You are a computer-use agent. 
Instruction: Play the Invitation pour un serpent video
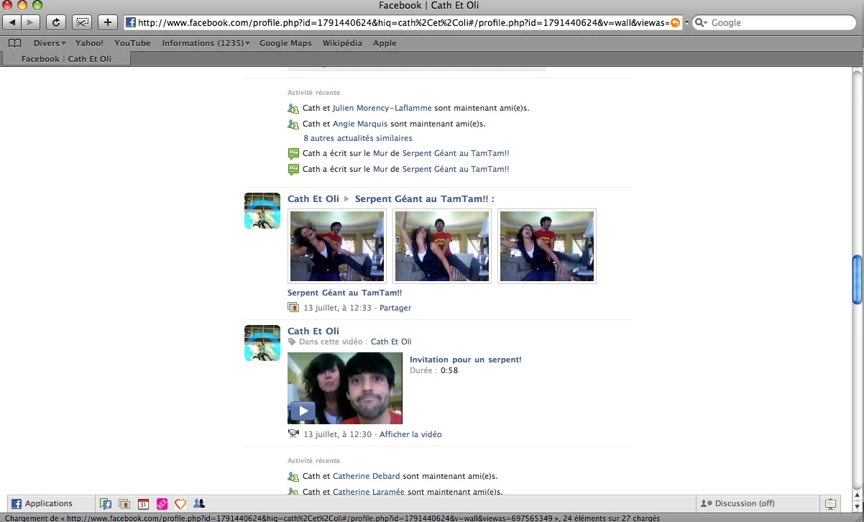303,411
